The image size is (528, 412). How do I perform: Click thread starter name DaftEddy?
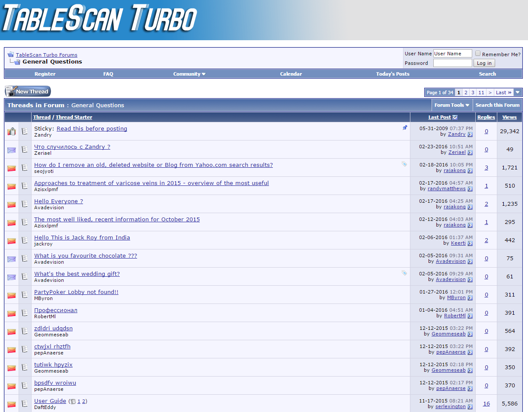[45, 408]
